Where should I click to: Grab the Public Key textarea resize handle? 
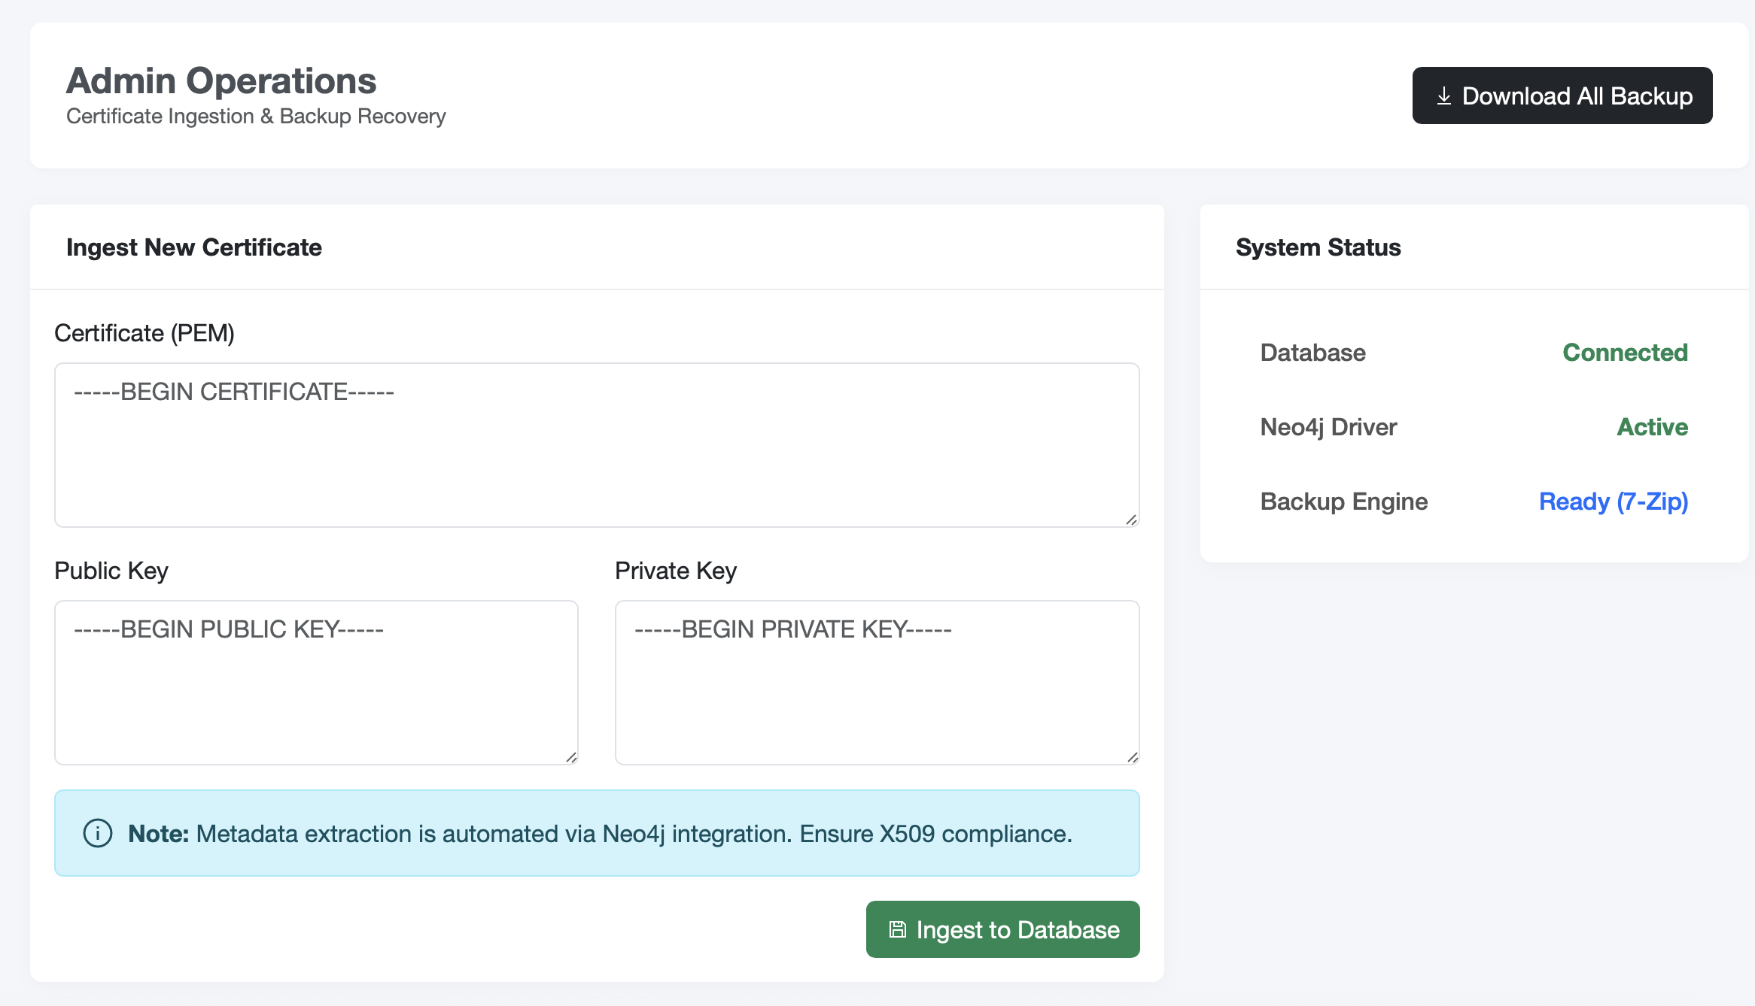[x=570, y=757]
